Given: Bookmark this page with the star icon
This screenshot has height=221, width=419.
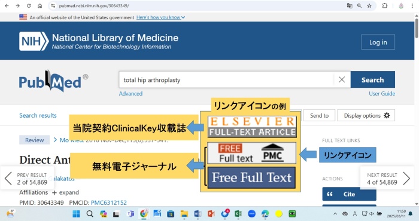Looking at the screenshot, I should (369, 5).
